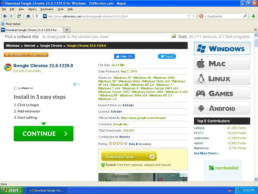Follow the Windows breadcrumb link
Viewport: 258px width, 194px height.
point(13,46)
